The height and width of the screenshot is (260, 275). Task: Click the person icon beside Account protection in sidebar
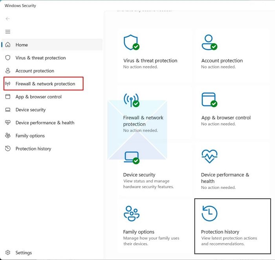pos(8,71)
